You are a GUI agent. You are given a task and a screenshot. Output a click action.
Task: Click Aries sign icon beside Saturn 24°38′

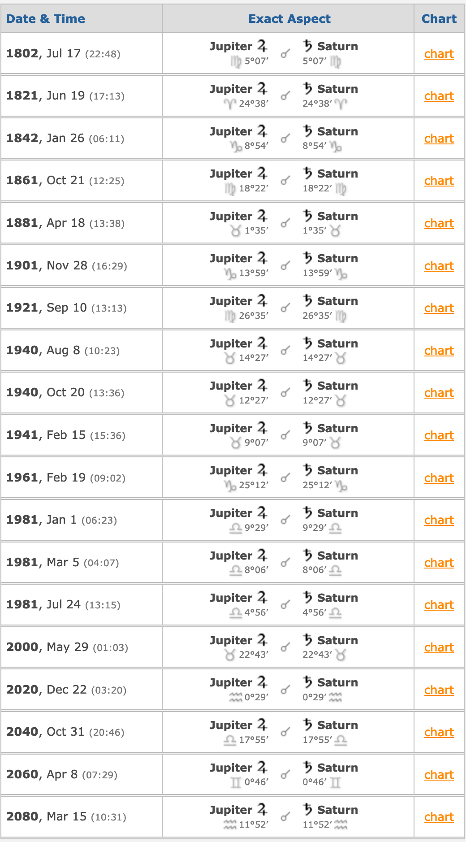[341, 104]
